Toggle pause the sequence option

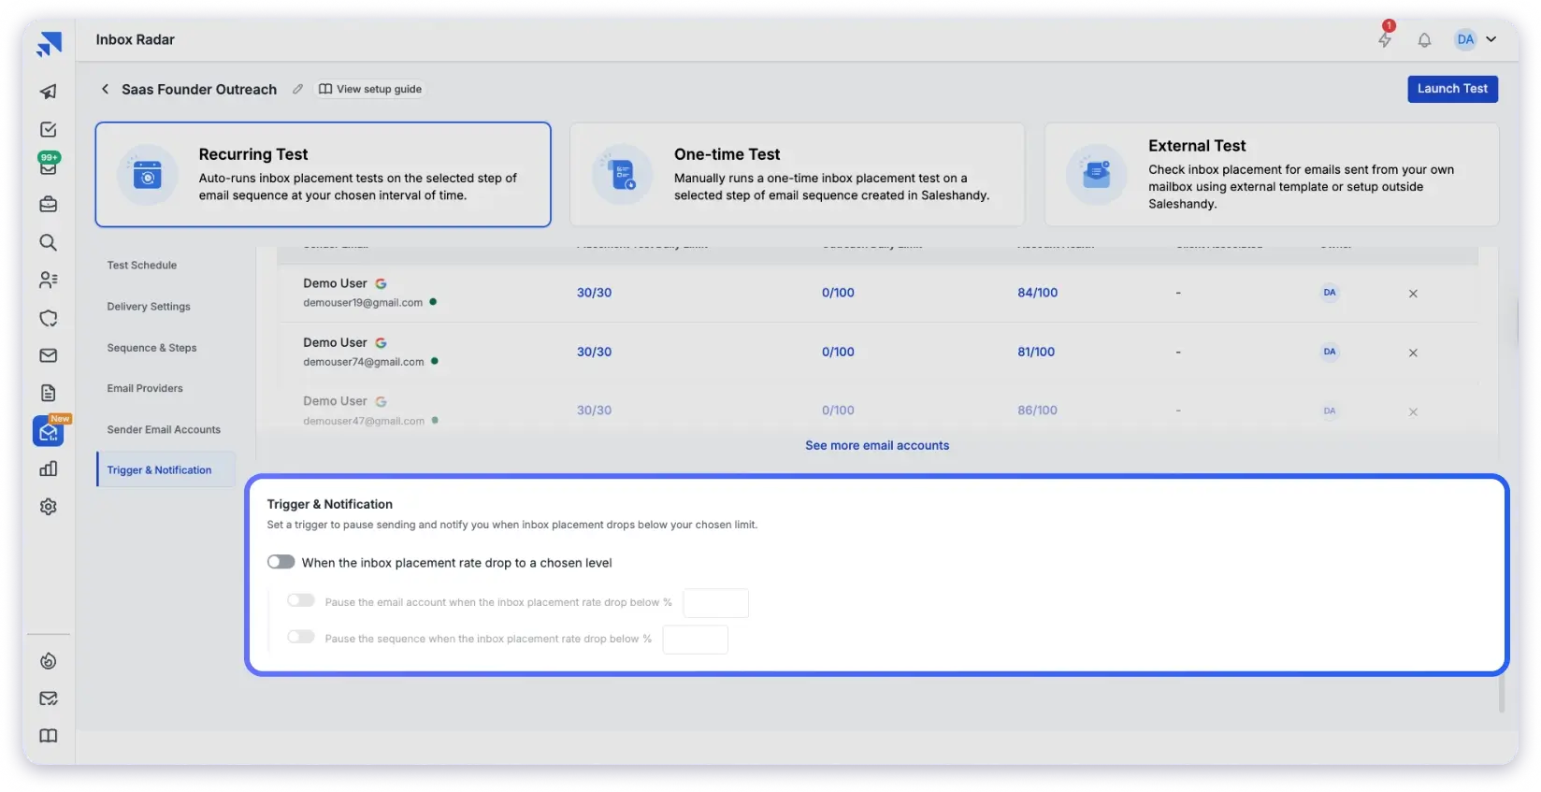tap(300, 638)
